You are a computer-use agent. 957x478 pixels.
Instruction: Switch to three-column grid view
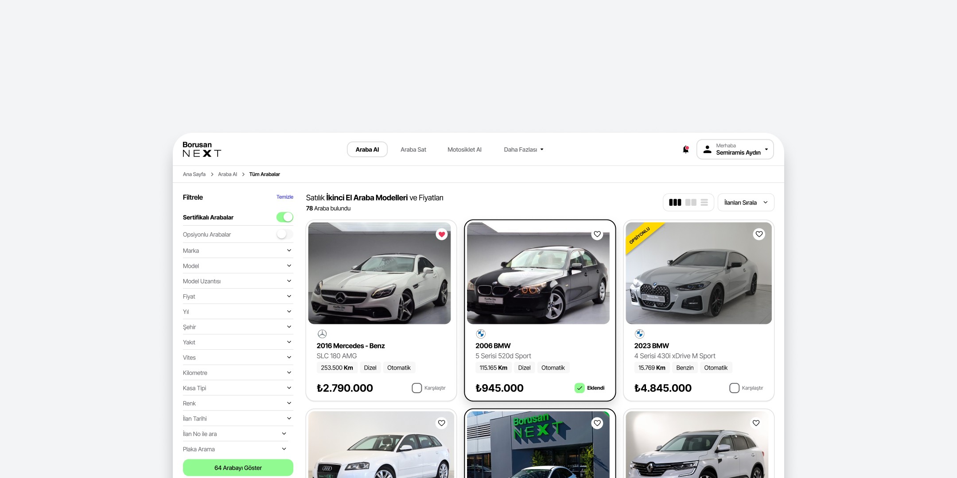click(675, 203)
